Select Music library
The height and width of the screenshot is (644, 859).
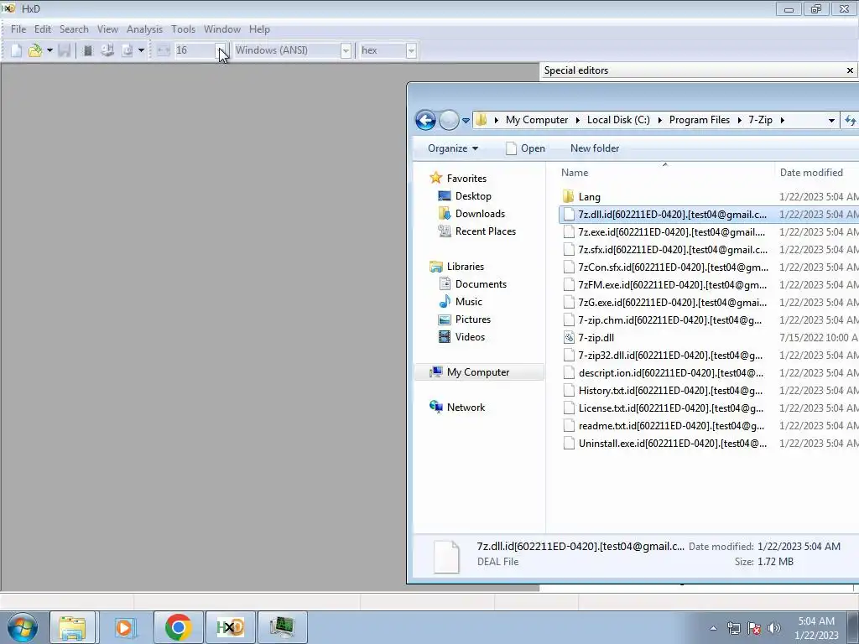[468, 302]
